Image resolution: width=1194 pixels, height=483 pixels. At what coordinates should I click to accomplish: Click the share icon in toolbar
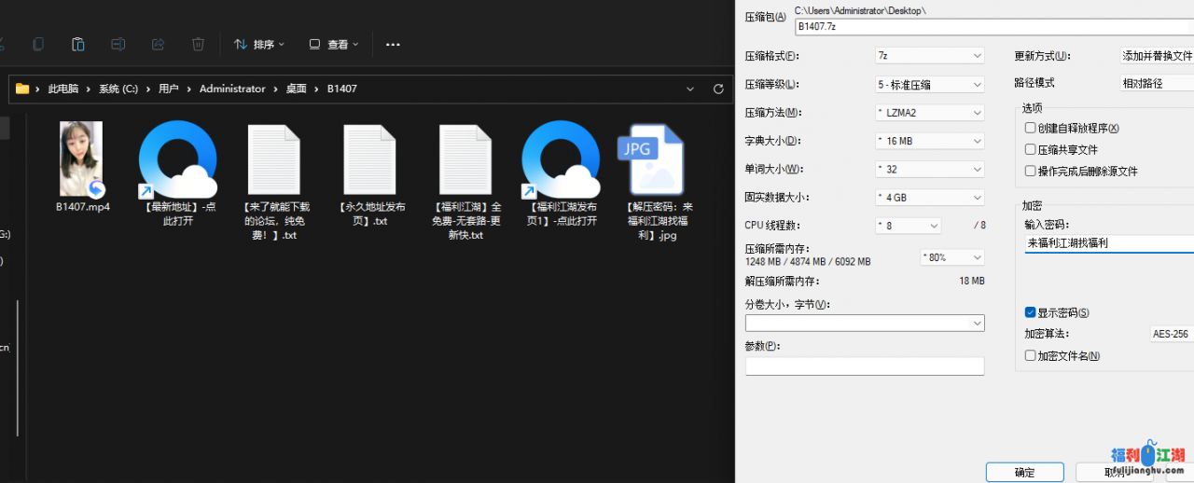pyautogui.click(x=158, y=44)
